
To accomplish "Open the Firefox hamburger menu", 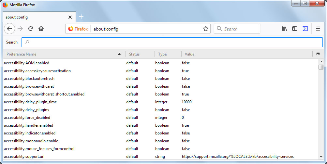I will click(318, 29).
